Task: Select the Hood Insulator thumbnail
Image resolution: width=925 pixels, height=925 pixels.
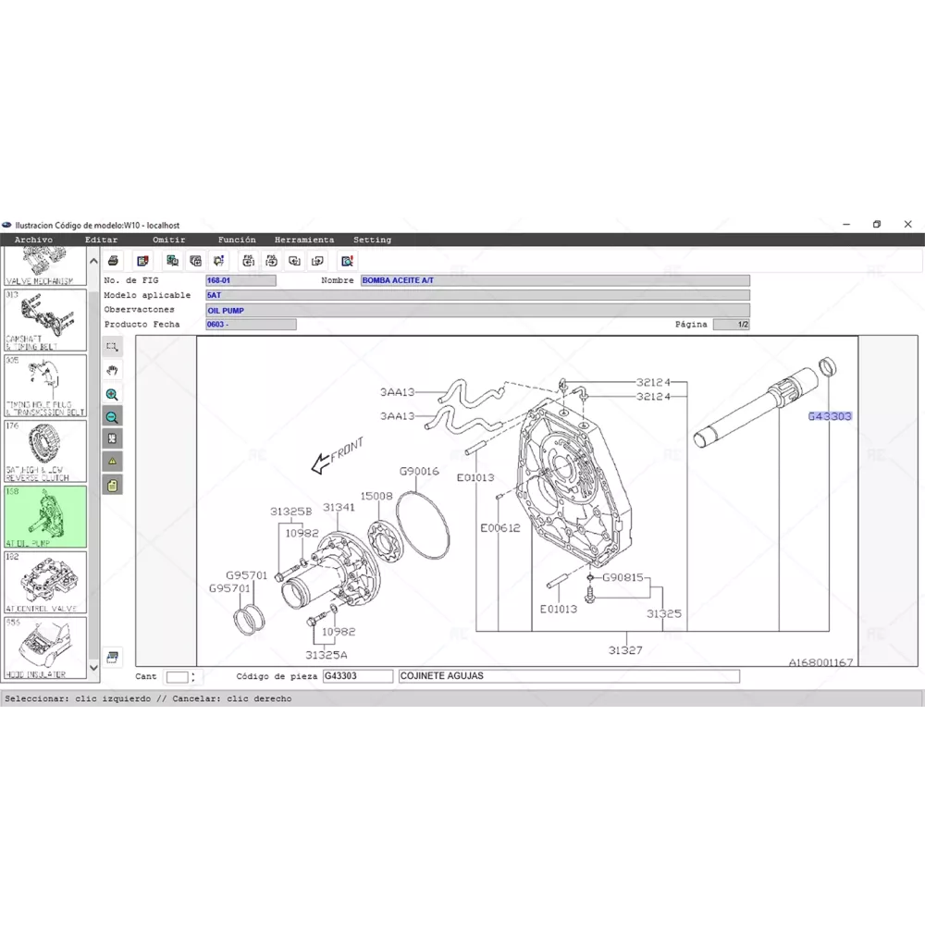Action: click(x=45, y=647)
